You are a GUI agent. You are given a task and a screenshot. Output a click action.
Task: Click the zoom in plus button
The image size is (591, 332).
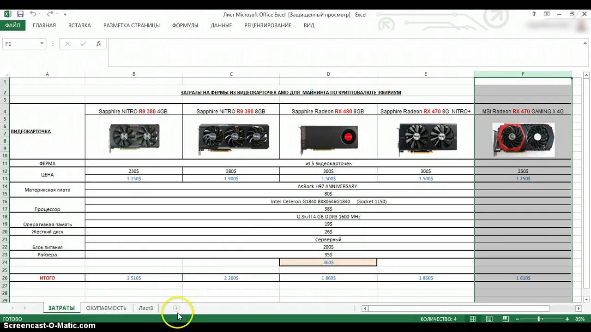pyautogui.click(x=567, y=319)
